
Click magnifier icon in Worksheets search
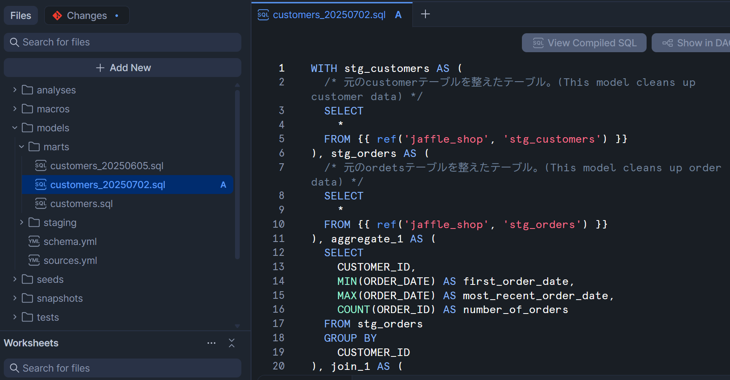14,368
